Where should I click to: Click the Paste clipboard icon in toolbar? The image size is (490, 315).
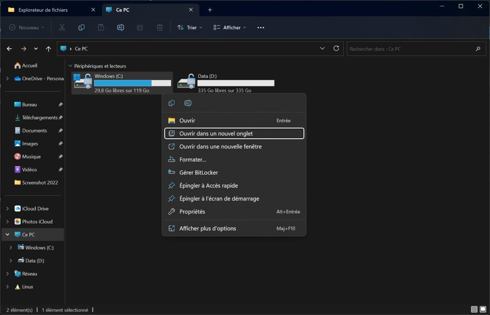pyautogui.click(x=101, y=27)
